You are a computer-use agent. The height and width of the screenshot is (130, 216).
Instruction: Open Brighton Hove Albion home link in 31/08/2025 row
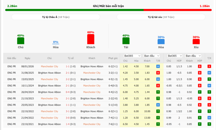50,73
